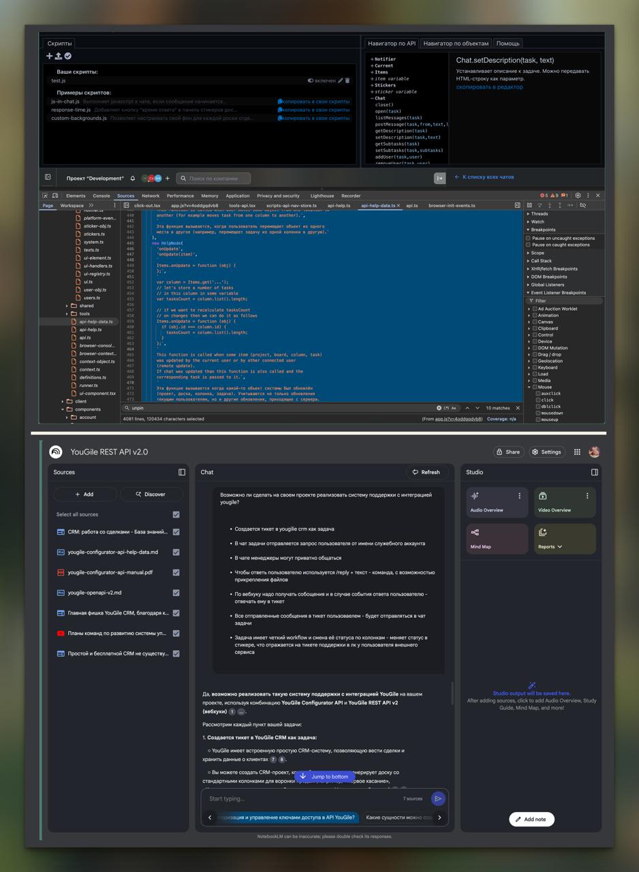Click the К списку всех чатов link

[x=484, y=177]
